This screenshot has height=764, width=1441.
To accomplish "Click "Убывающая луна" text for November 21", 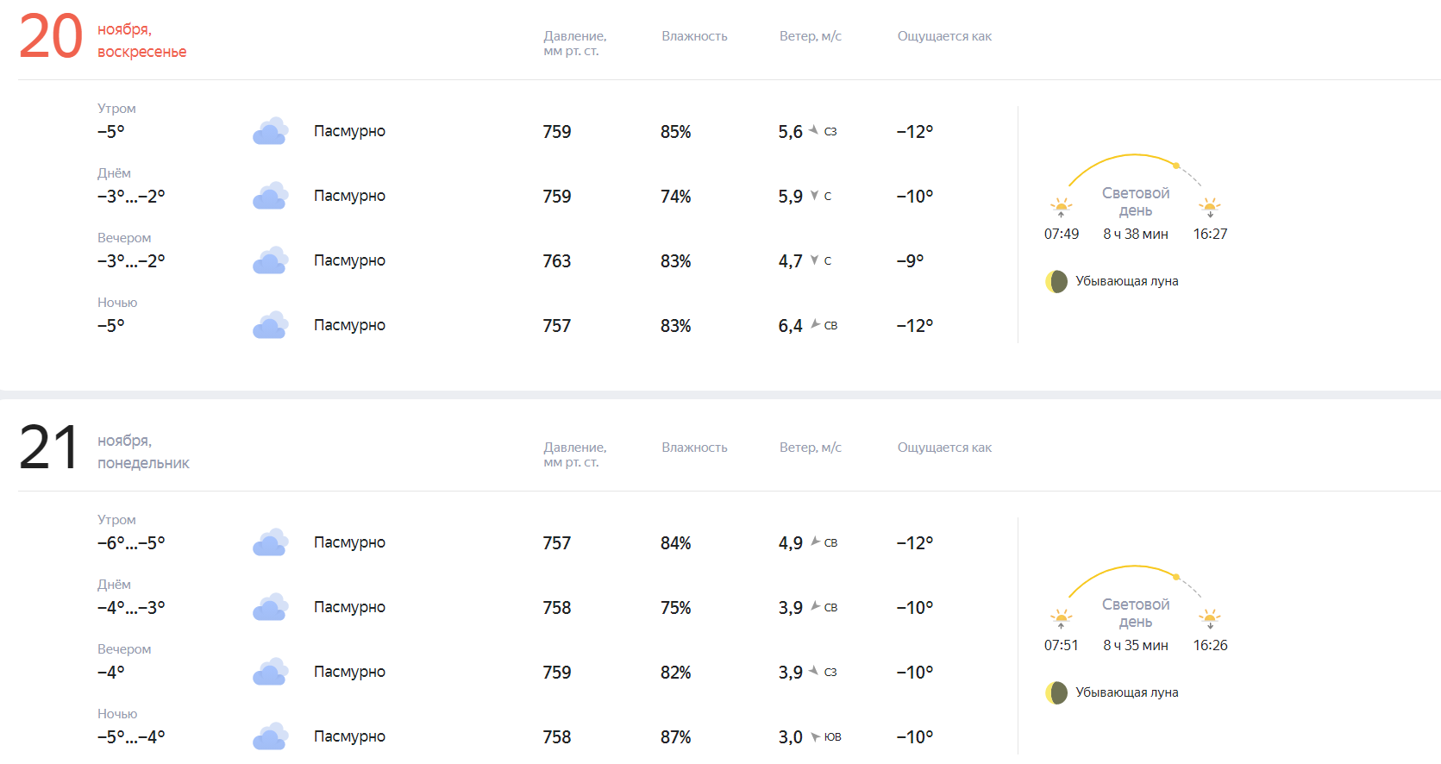I will (x=1126, y=692).
